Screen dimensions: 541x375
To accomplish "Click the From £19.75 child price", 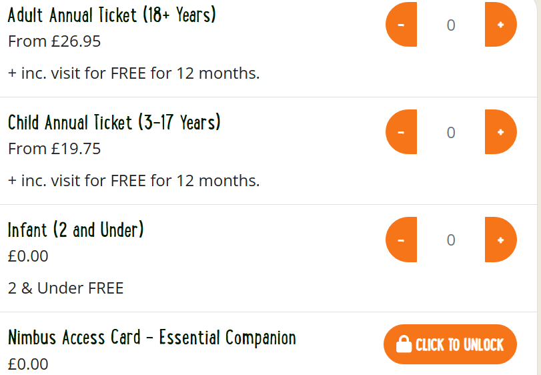I will [x=54, y=149].
